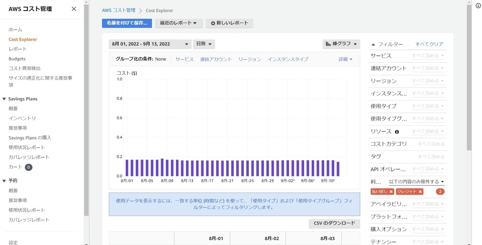
Task: Click the タグ すべて含める field
Action: click(x=431, y=157)
